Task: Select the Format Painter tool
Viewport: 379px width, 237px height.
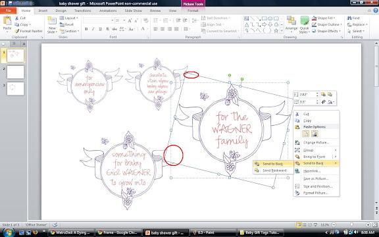Action: [x=28, y=31]
